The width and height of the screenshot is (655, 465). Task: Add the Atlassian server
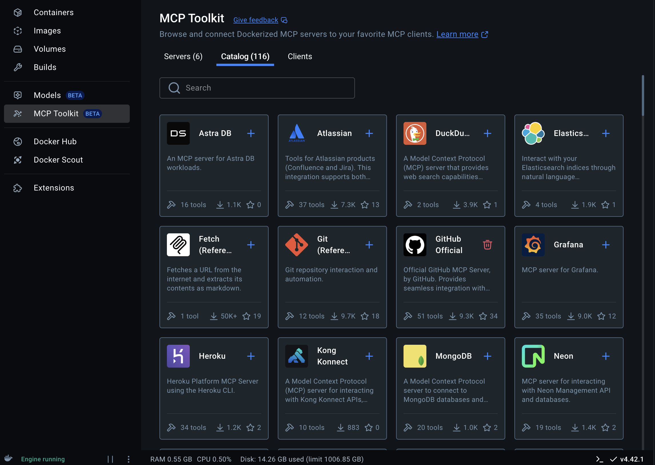(x=369, y=133)
